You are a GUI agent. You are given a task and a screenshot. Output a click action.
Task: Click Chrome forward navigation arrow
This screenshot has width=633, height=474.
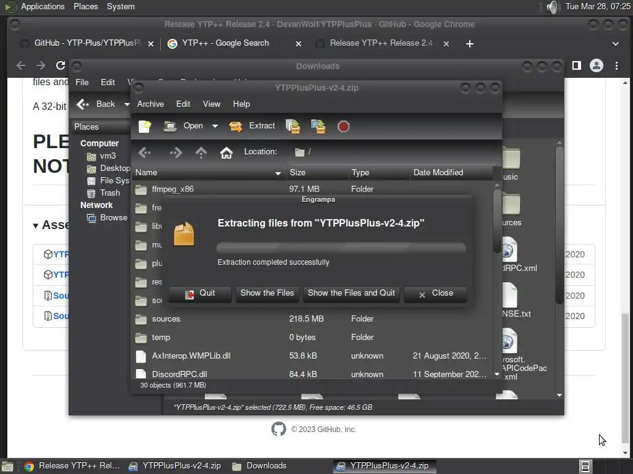[41, 65]
